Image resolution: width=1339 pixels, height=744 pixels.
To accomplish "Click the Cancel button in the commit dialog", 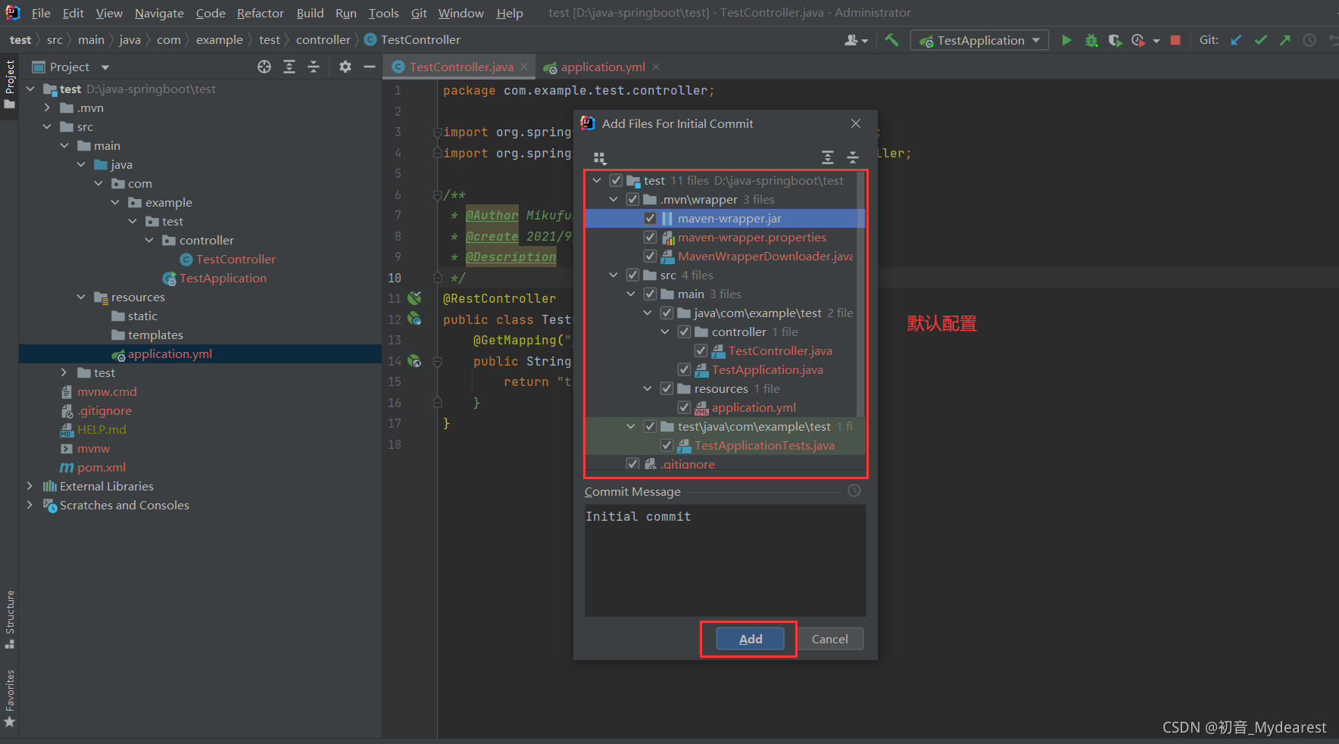I will pos(829,639).
